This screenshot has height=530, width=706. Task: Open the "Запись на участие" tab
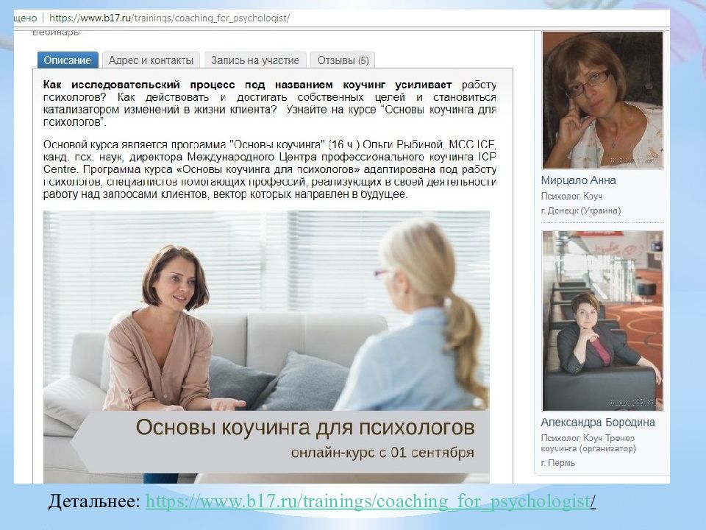point(254,60)
